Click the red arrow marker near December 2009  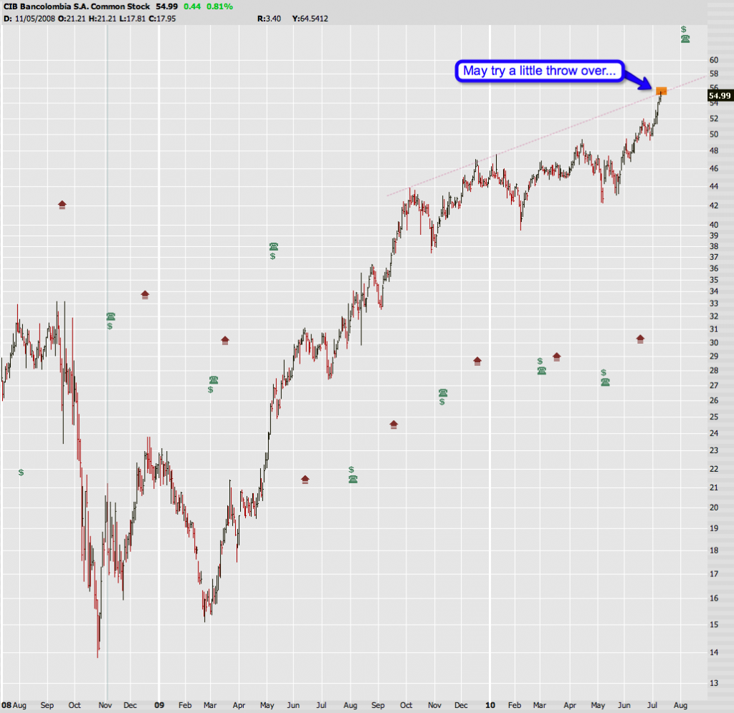click(477, 362)
